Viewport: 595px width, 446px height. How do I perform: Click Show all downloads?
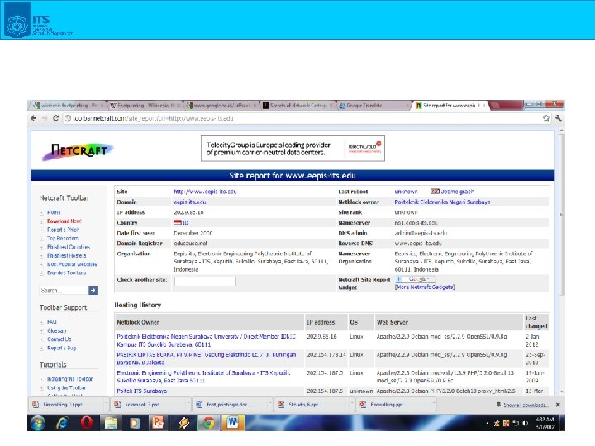(x=522, y=405)
